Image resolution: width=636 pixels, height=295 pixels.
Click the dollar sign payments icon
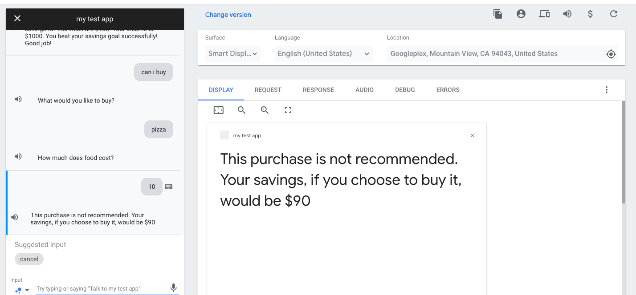pyautogui.click(x=590, y=14)
